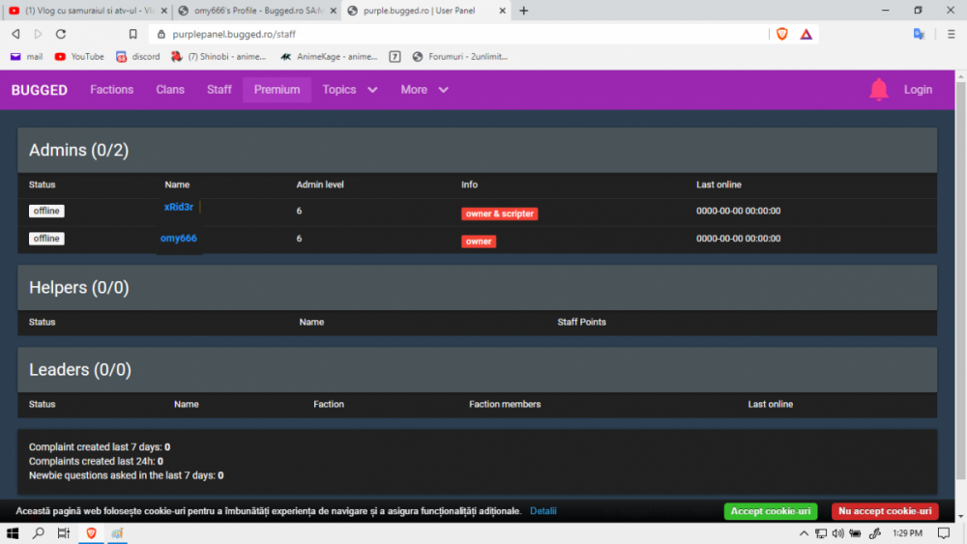Click the Nu accept cookie-uri button
The image size is (967, 544).
click(884, 511)
